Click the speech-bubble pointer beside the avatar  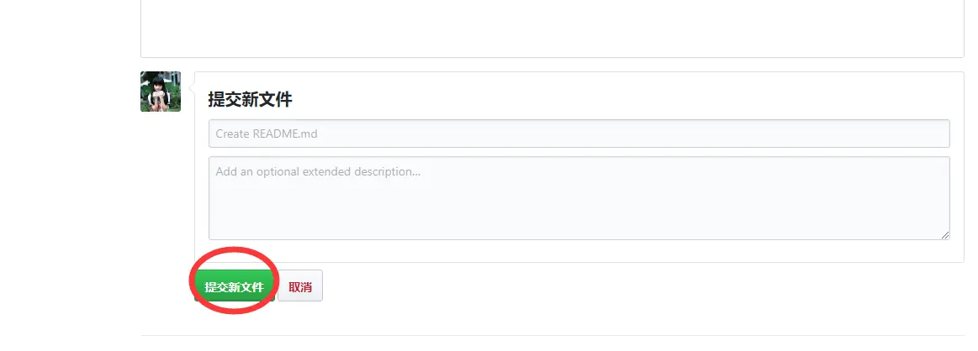[x=192, y=92]
